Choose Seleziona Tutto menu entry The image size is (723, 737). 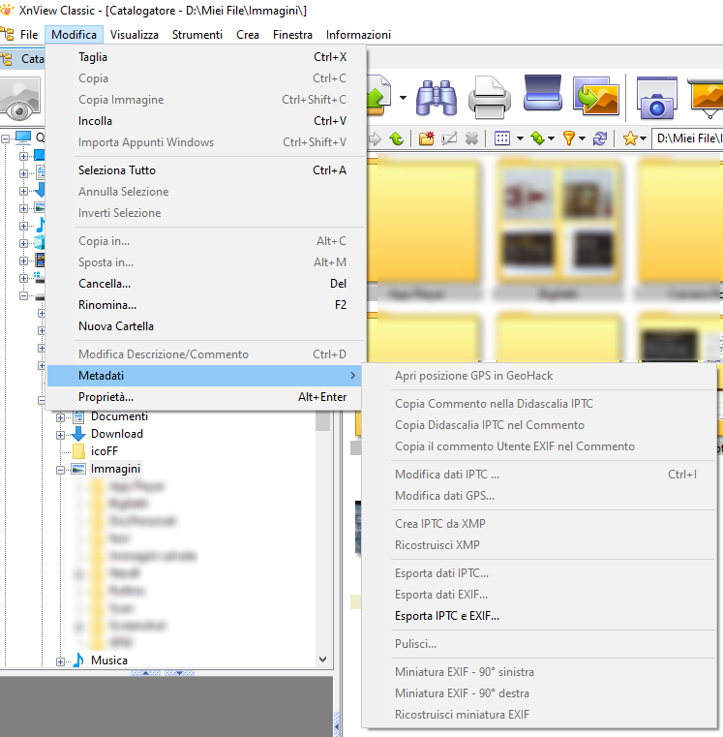207,170
